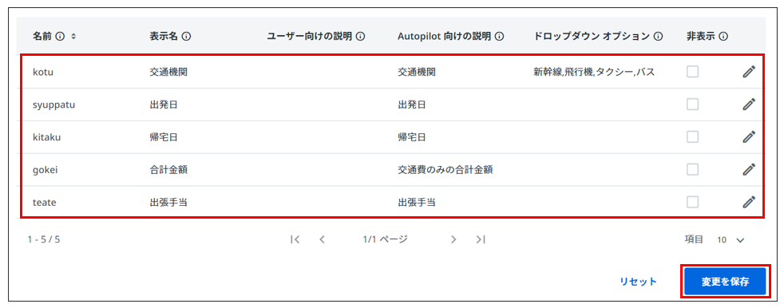Edit the gokei row via pencil icon

point(748,169)
